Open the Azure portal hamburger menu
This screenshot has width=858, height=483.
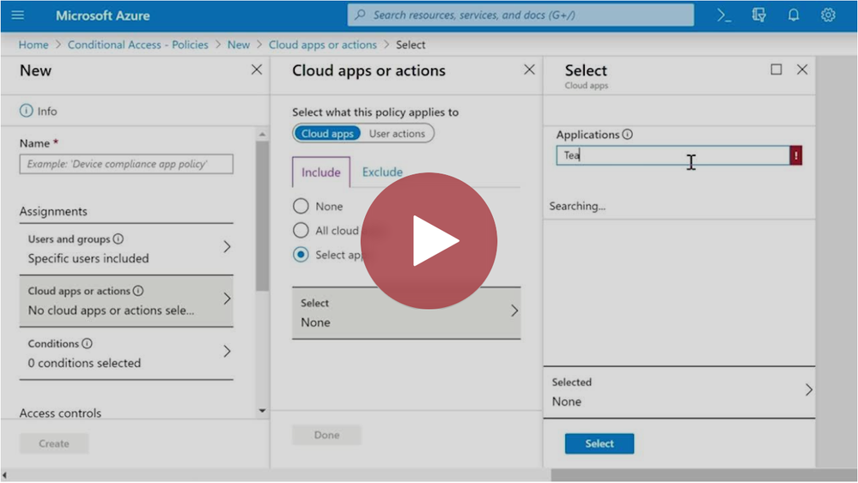[x=17, y=15]
